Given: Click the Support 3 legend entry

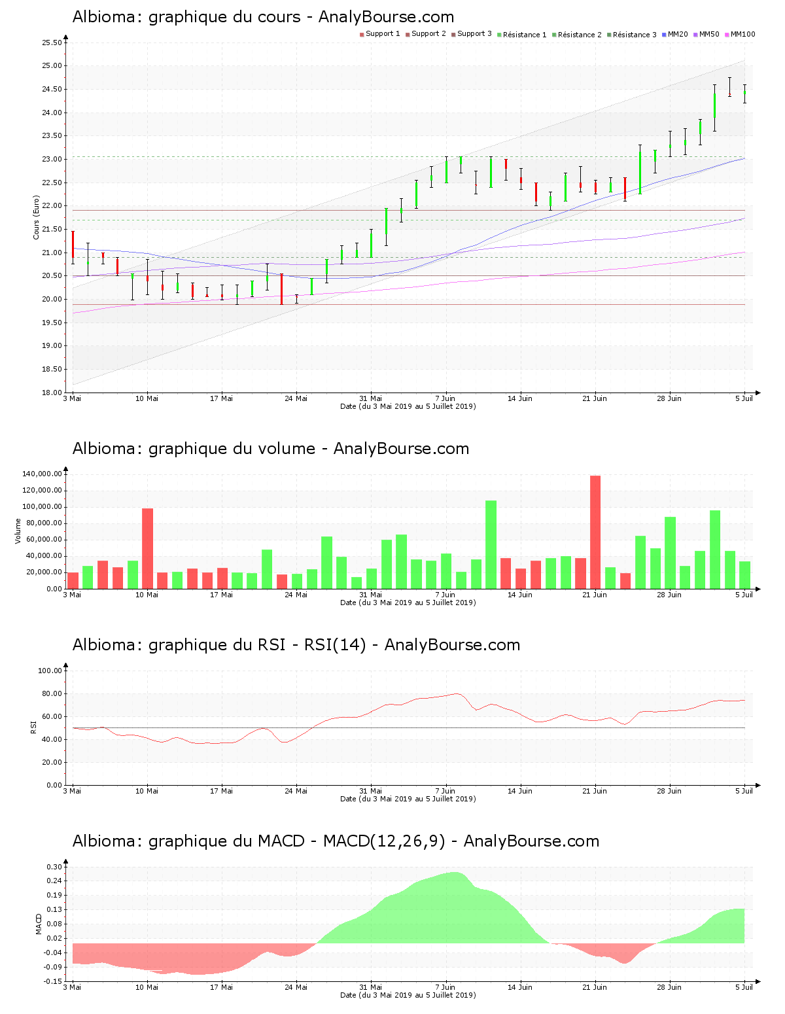Looking at the screenshot, I should pyautogui.click(x=472, y=34).
